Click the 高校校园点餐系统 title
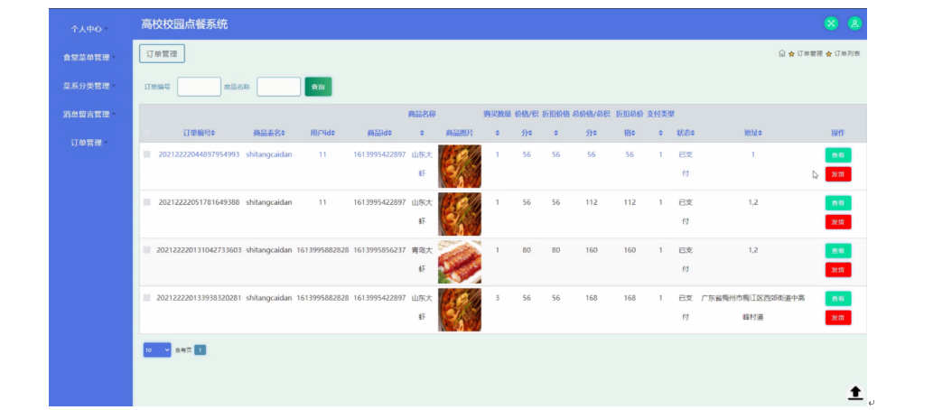The height and width of the screenshot is (410, 933). 184,24
